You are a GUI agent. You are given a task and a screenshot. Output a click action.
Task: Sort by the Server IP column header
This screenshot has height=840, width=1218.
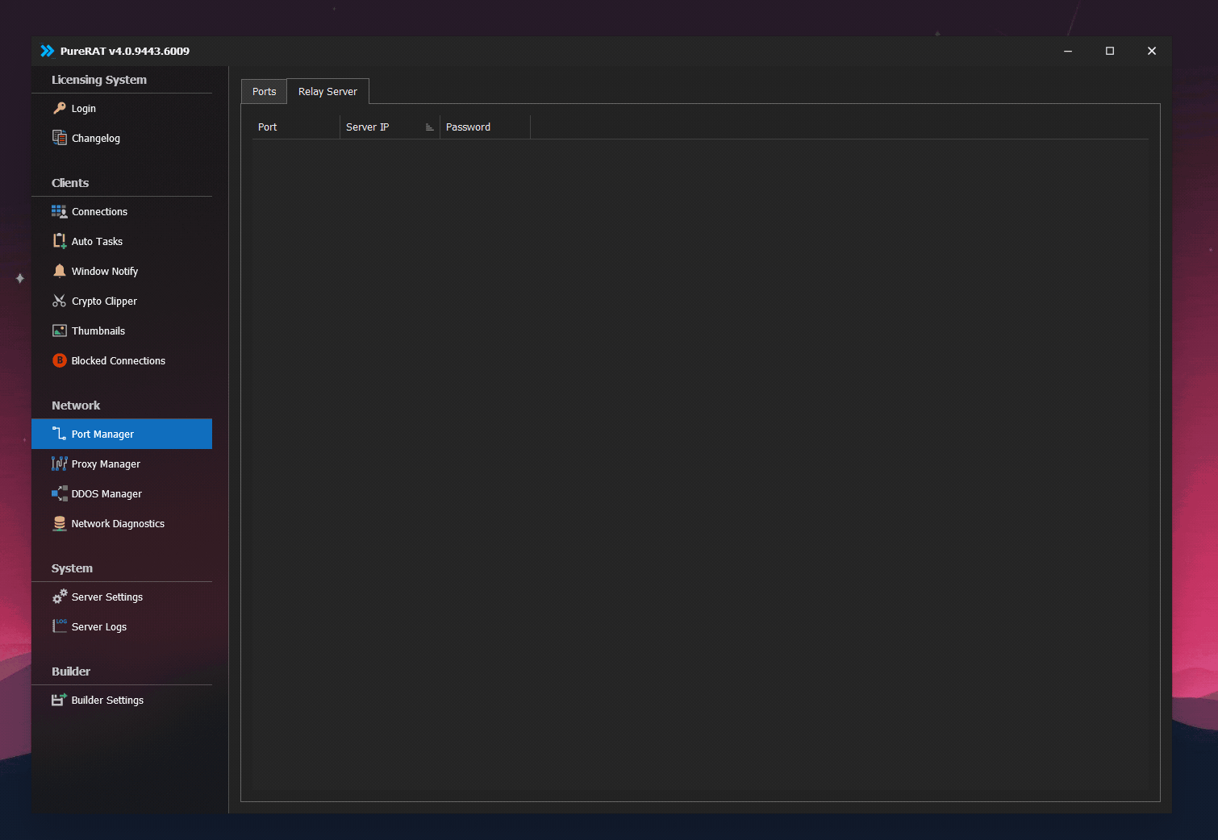click(390, 127)
